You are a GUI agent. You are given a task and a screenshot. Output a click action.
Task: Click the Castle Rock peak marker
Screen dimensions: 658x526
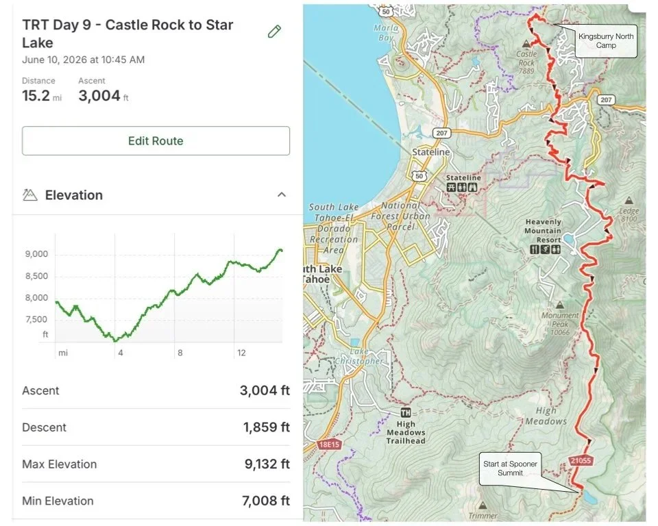(526, 44)
